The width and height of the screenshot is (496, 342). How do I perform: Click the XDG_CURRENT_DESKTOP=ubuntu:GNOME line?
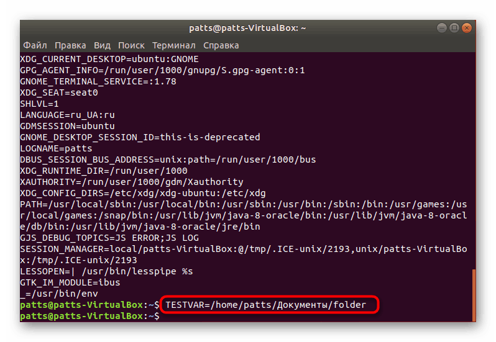point(109,59)
